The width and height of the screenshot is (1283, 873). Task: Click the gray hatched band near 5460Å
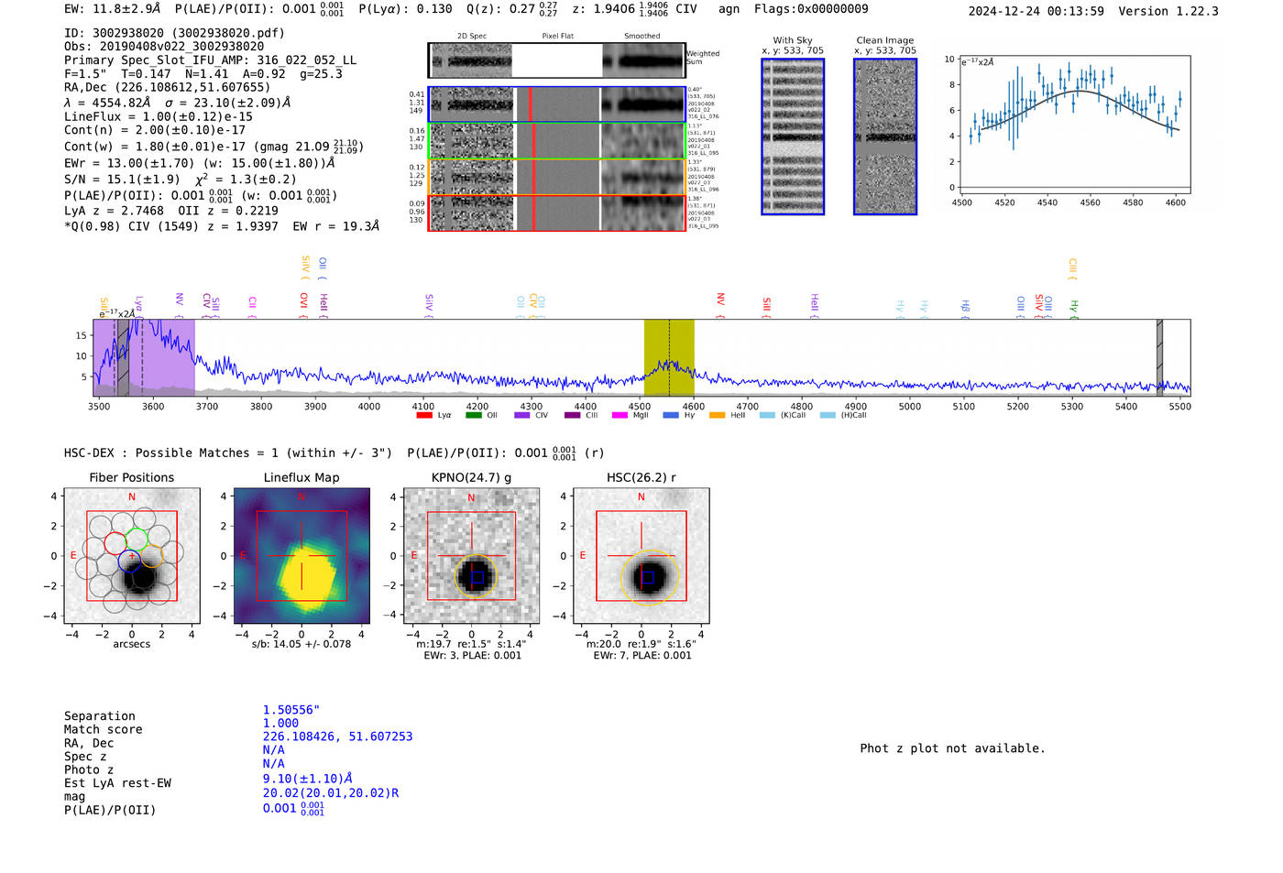[1159, 357]
